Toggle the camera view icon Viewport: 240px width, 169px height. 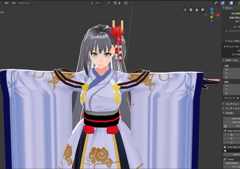pyautogui.click(x=191, y=10)
